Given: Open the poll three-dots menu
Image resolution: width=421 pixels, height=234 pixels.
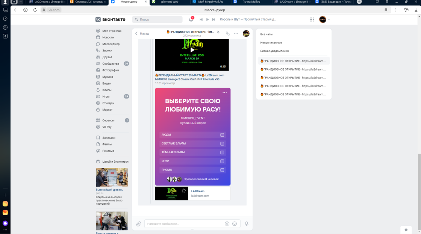Looking at the screenshot, I should [224, 93].
